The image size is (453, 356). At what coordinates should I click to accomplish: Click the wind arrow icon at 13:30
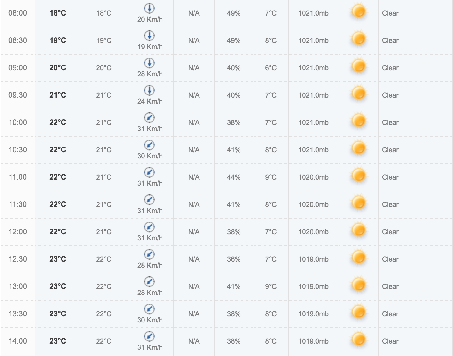pos(149,309)
